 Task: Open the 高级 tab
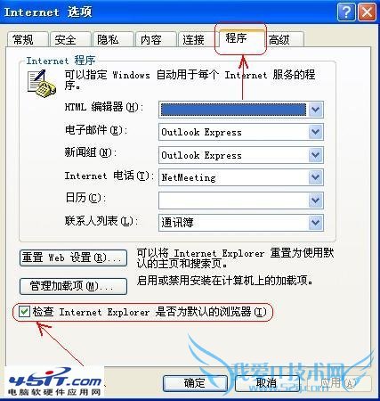point(284,39)
